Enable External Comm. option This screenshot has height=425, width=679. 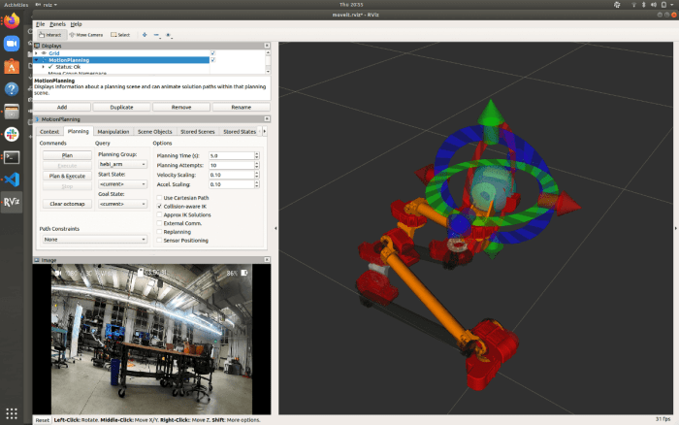159,223
